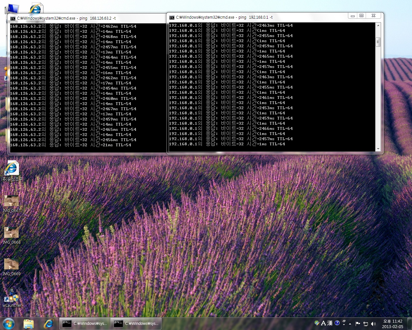Image resolution: width=412 pixels, height=330 pixels.
Task: Click the cmd icon of the 168.126.63.2 ping window
Action: 13,18
